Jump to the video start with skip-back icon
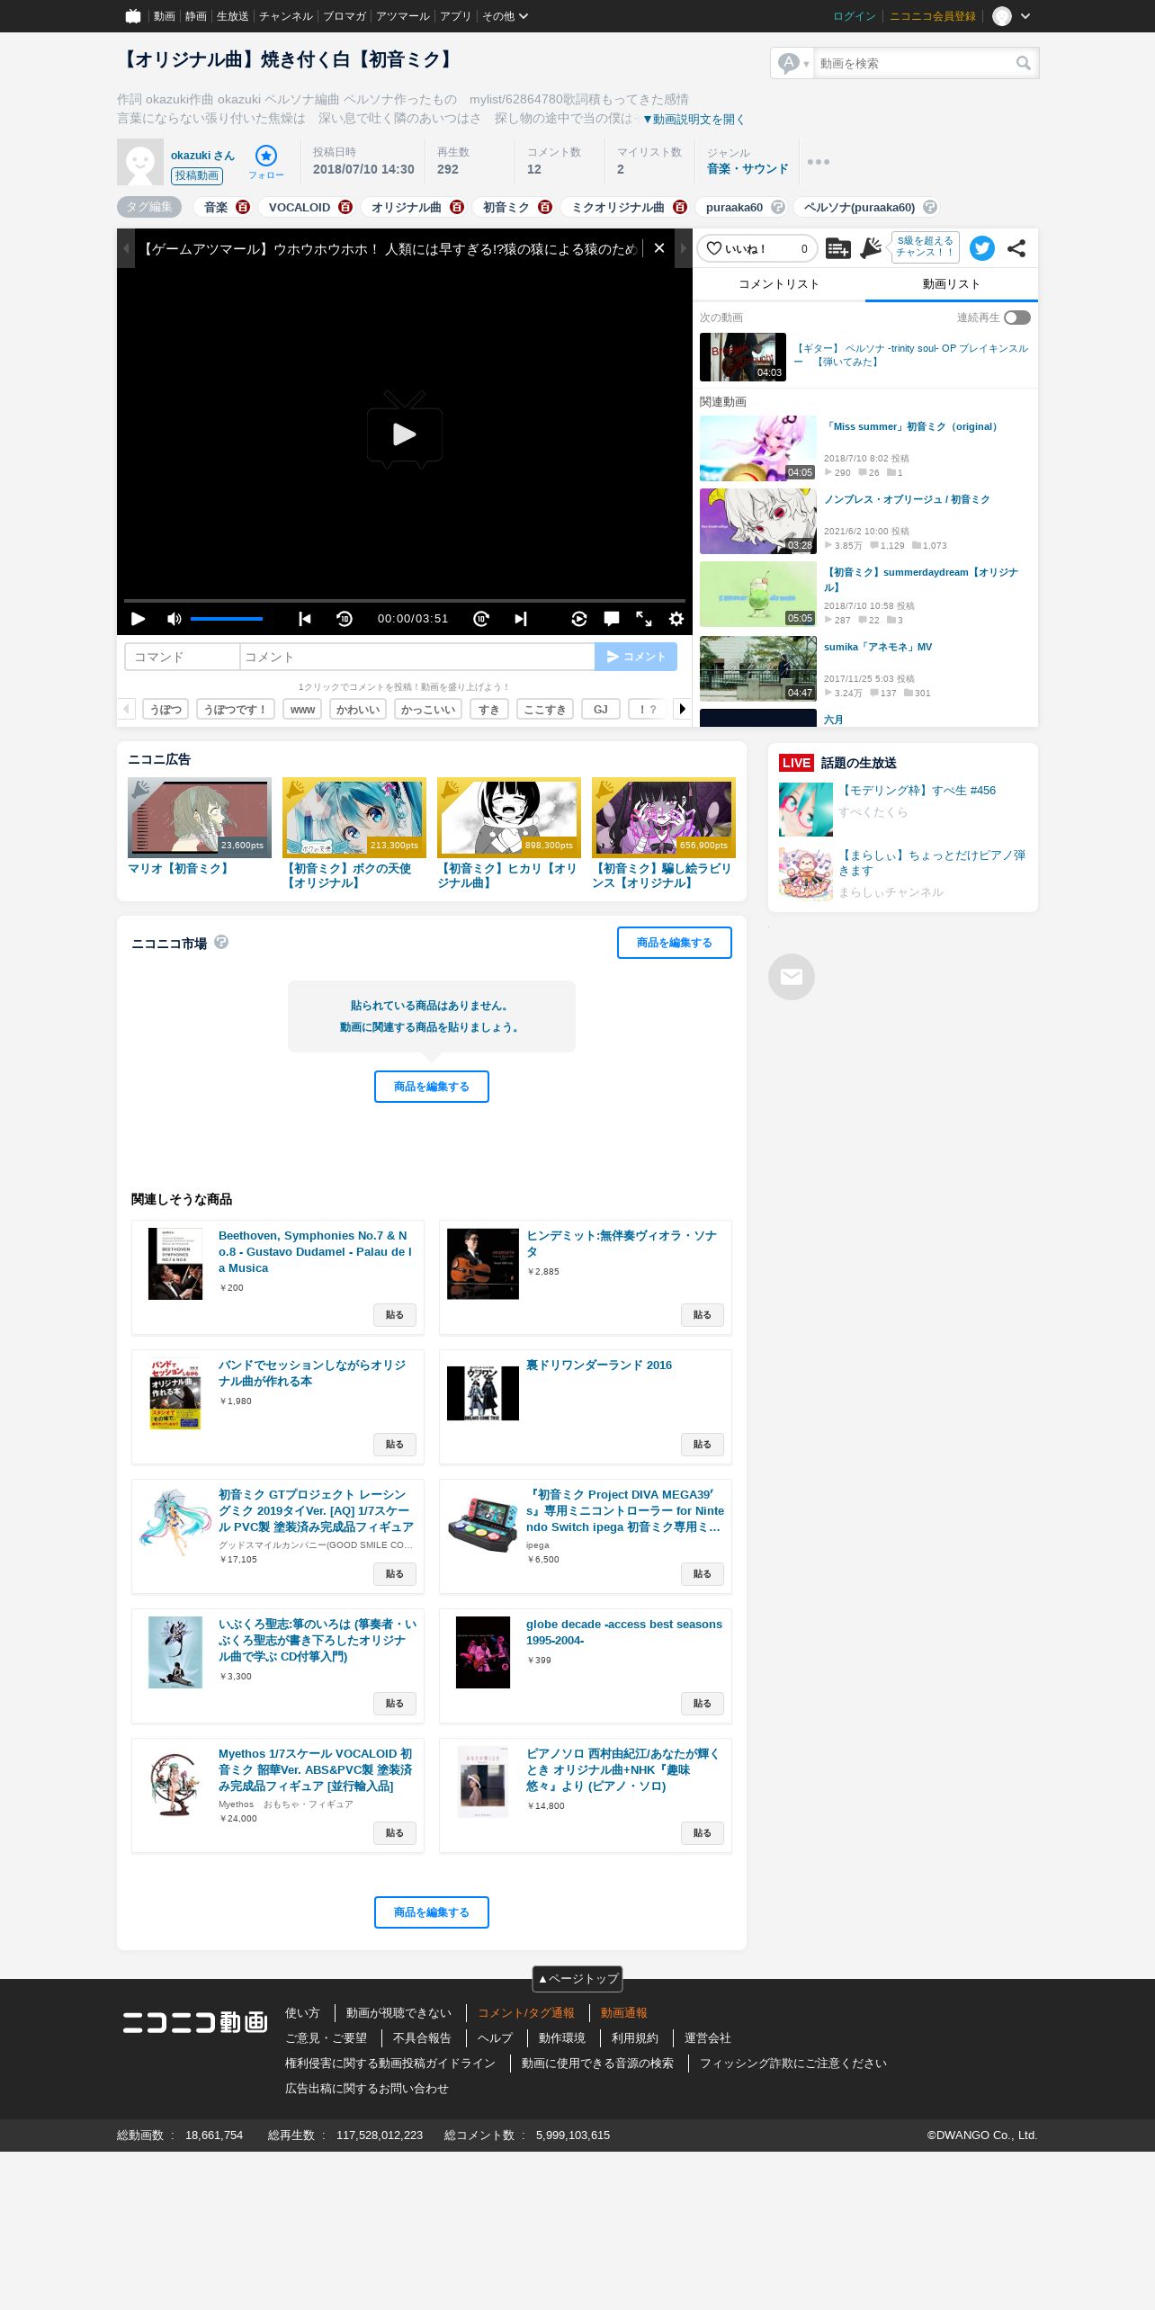This screenshot has width=1155, height=2310. tap(305, 619)
